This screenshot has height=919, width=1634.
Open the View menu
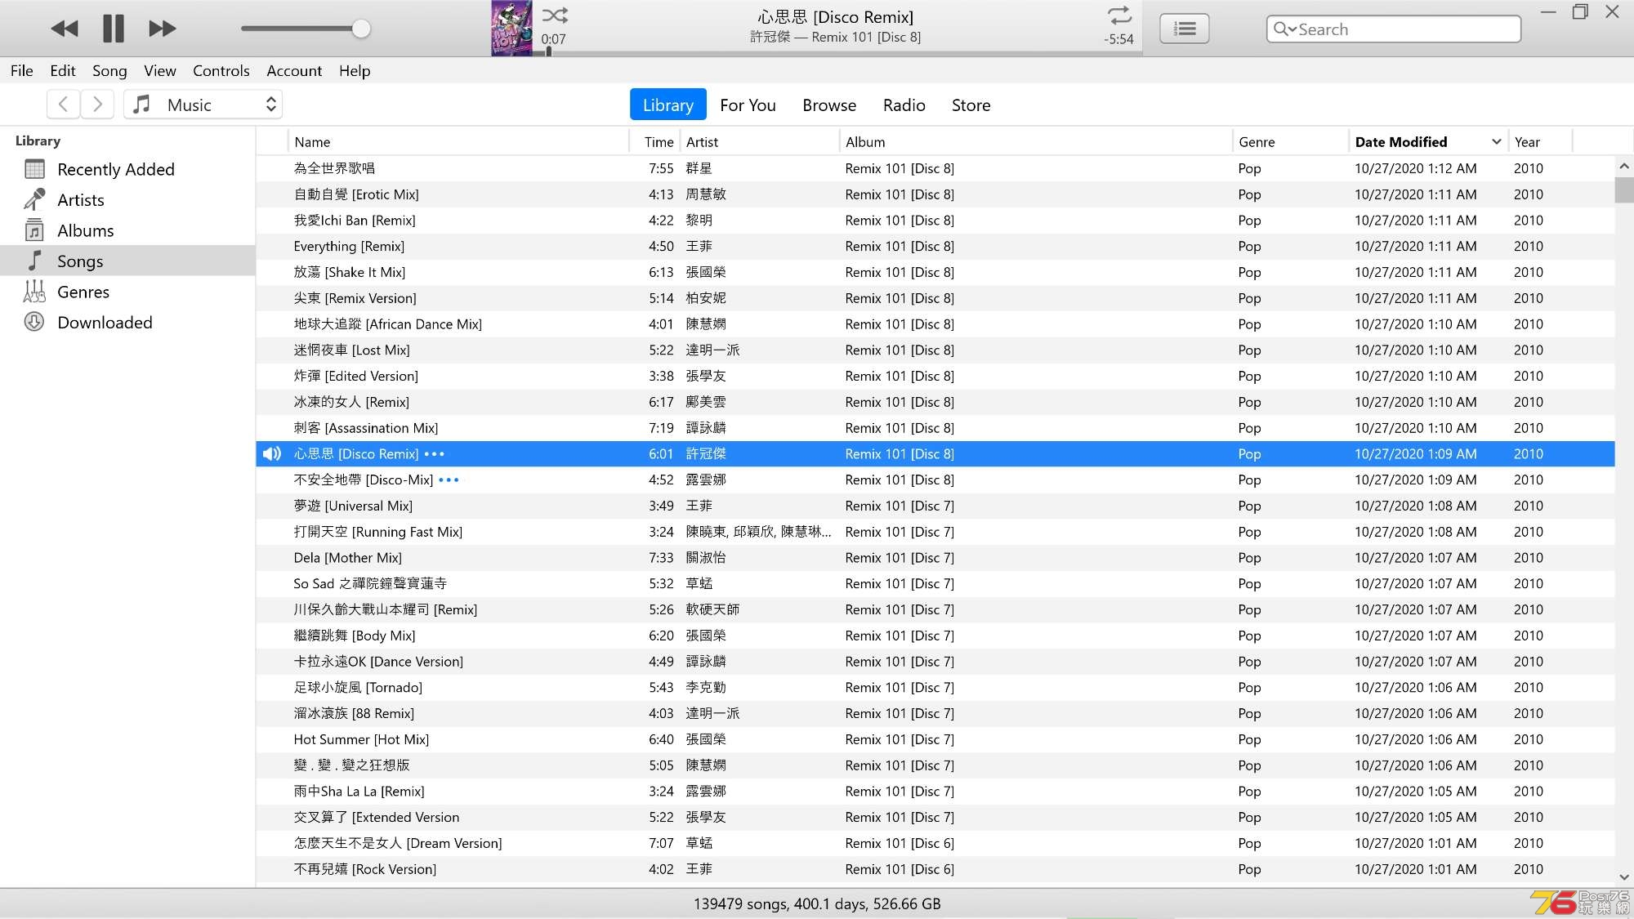(160, 71)
